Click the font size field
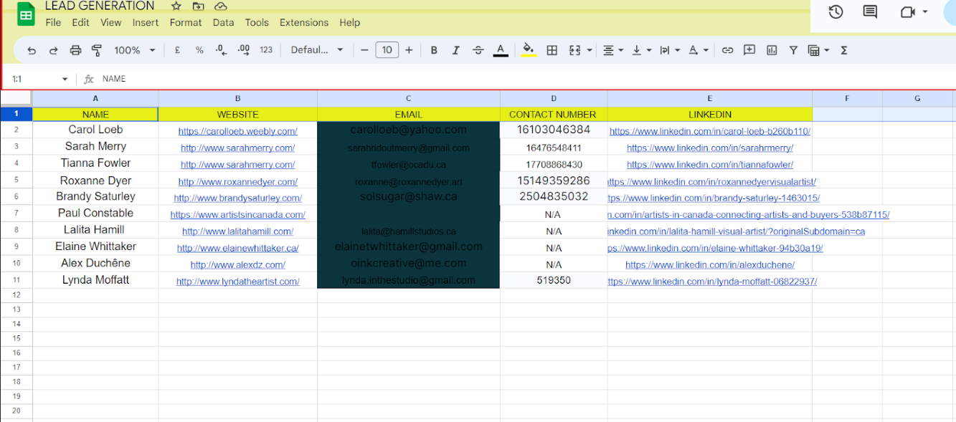The image size is (956, 422). [387, 50]
